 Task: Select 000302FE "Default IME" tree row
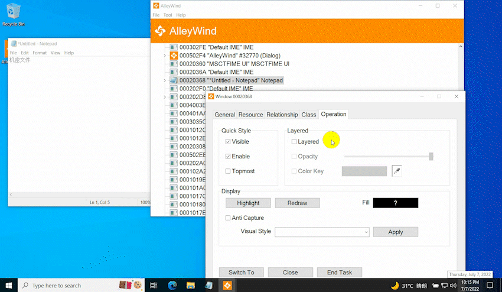[216, 47]
